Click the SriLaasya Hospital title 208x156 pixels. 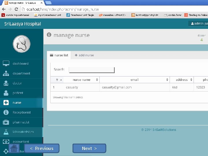click(x=23, y=24)
